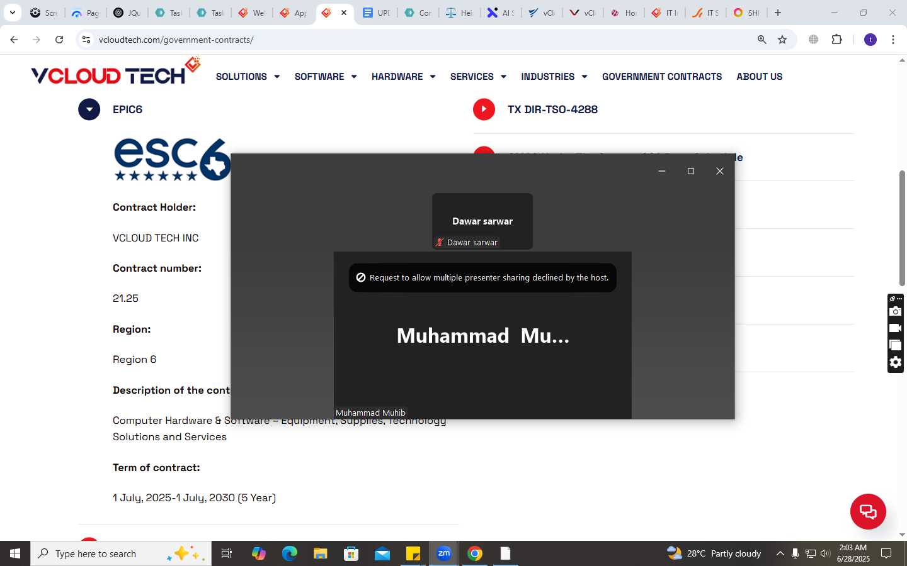Minimize the Zoom meeting window
Screen dimensions: 907x566
coord(662,171)
